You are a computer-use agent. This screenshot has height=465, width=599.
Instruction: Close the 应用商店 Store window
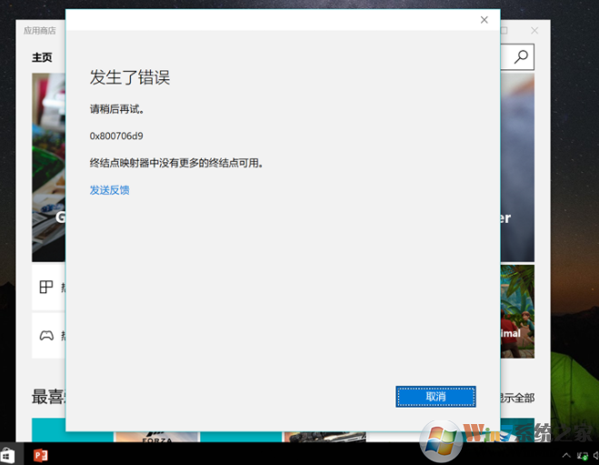pos(534,31)
